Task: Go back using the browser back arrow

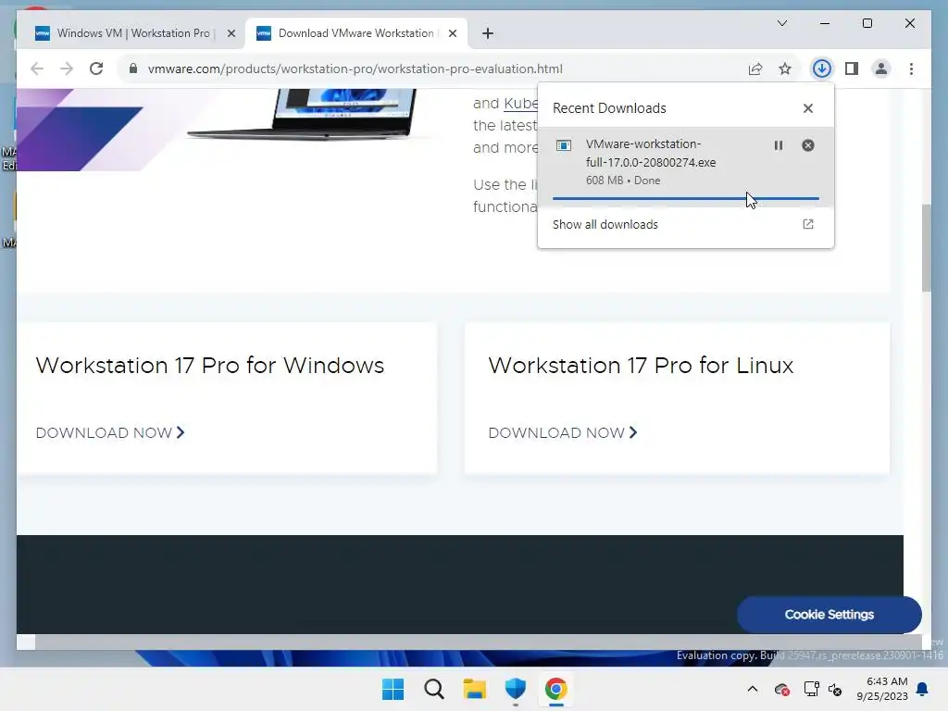Action: (x=37, y=69)
